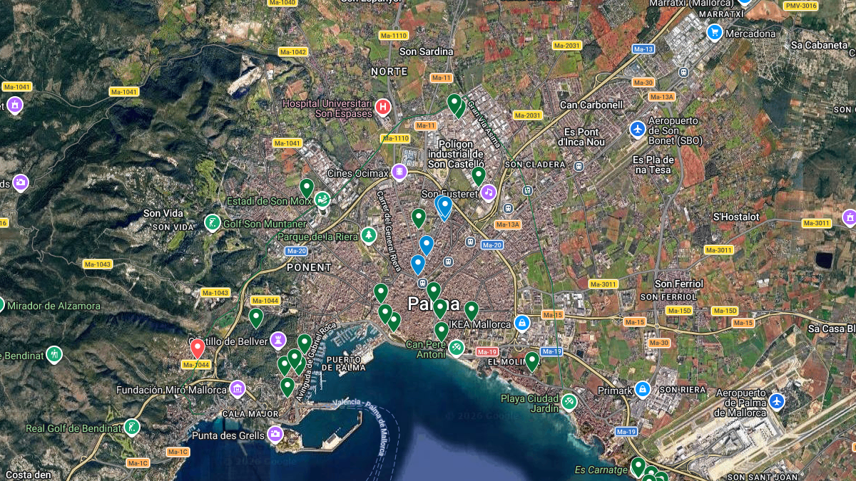Click the Palma city label
856x481 pixels.
tap(434, 304)
